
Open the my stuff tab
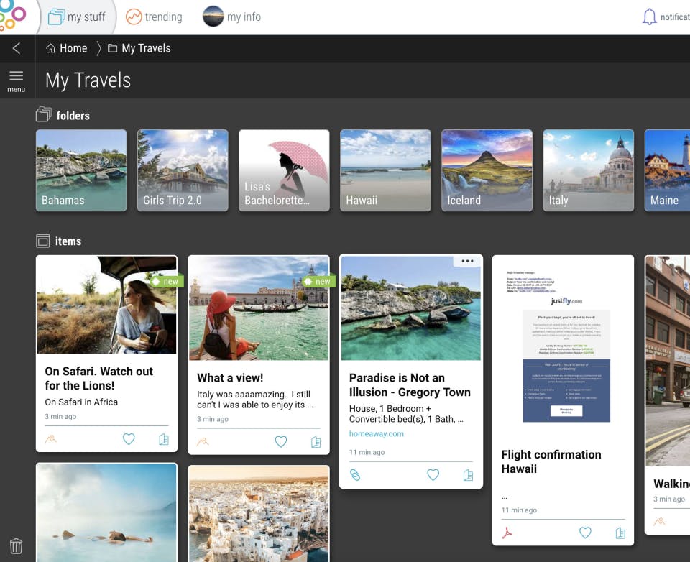pyautogui.click(x=77, y=17)
